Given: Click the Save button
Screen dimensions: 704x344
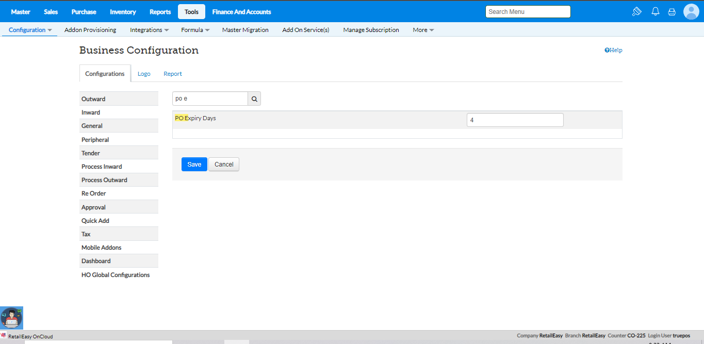Looking at the screenshot, I should coord(194,165).
